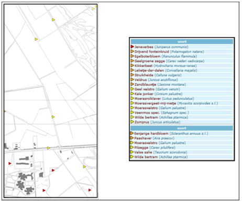
Task: Follow the Egelboterbloem link
Action: coord(147,57)
